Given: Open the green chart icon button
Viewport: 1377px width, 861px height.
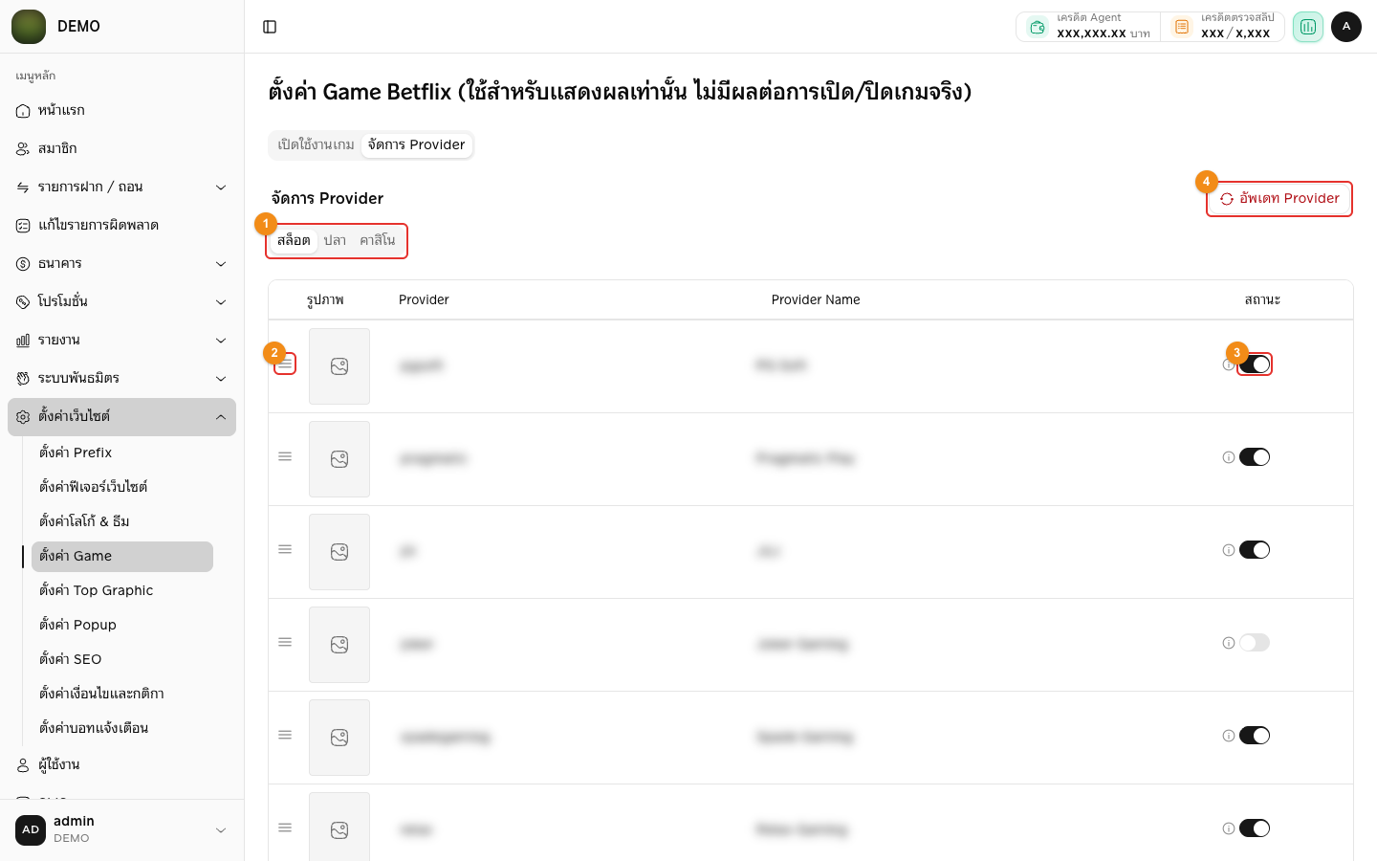Looking at the screenshot, I should 1308,27.
